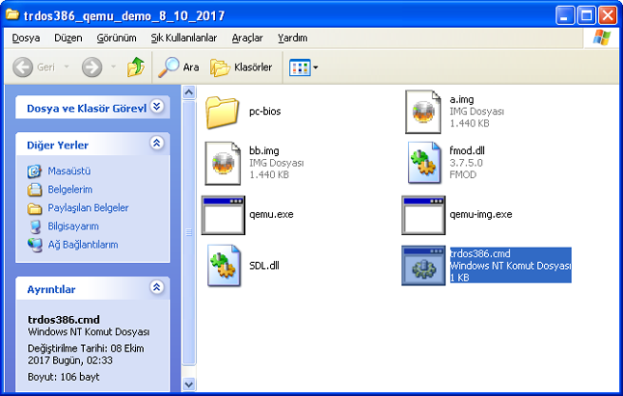Select the bb.img disk image file

(x=222, y=163)
